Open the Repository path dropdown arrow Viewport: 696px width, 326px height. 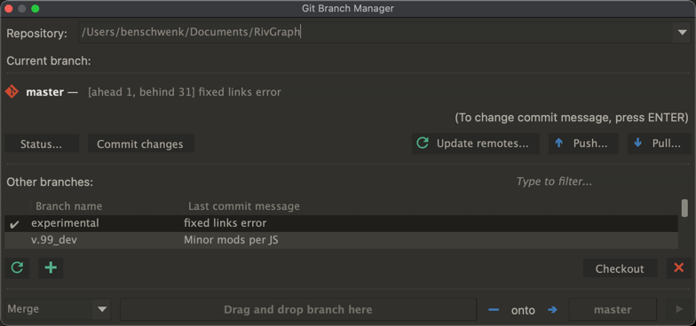pyautogui.click(x=682, y=33)
